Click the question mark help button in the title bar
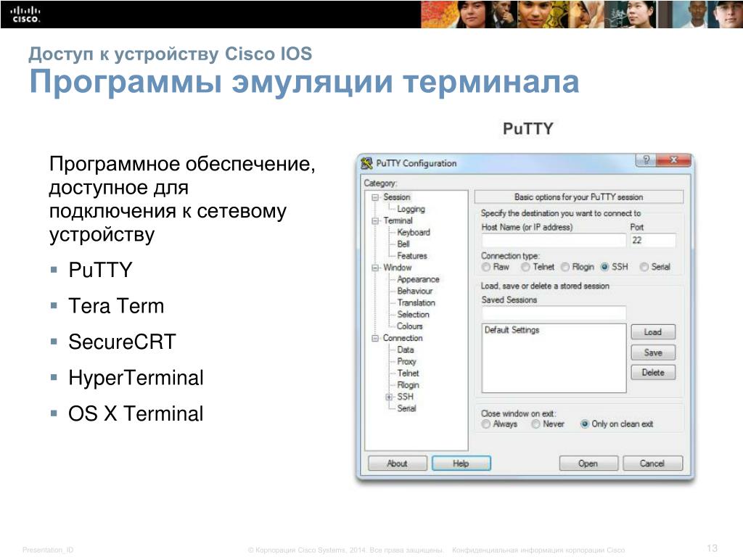 646,160
